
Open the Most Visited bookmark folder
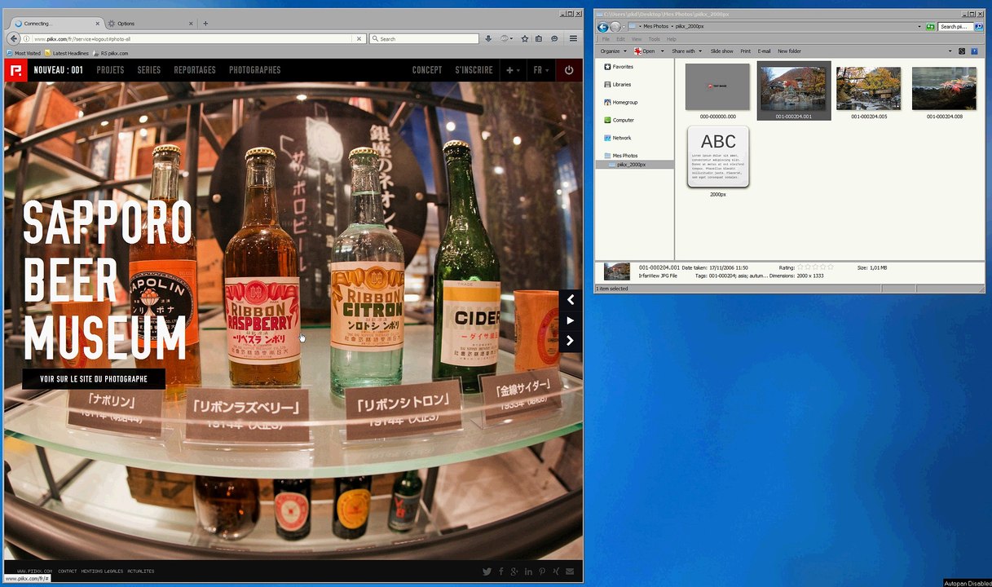point(24,53)
